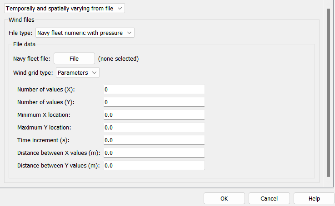The image size is (335, 206).
Task: Select the Minimum X location field
Action: 154,115
